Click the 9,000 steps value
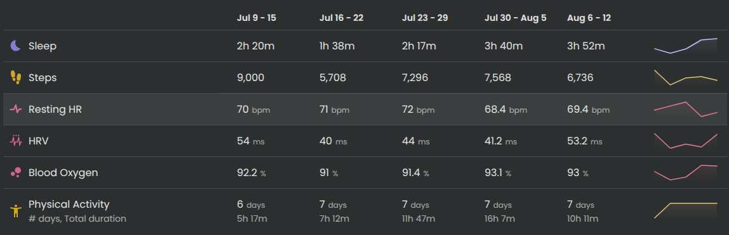The image size is (729, 235). click(x=251, y=78)
